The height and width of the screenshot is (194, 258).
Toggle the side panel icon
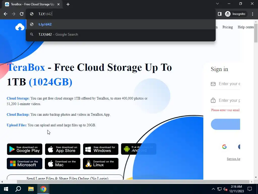219,14
